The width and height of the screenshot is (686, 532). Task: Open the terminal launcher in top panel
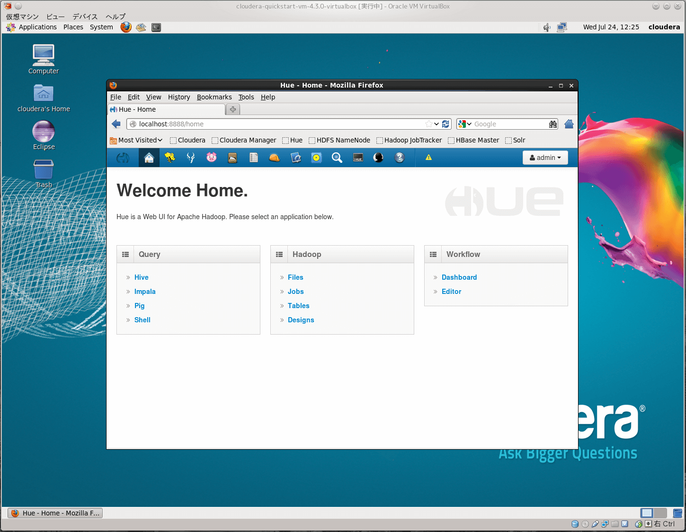click(156, 27)
